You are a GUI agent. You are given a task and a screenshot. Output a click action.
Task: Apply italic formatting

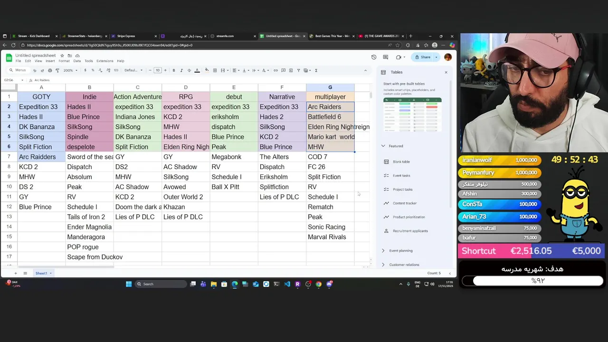(181, 70)
